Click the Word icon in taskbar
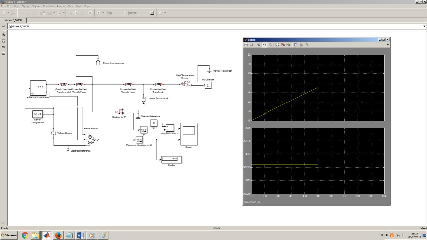The width and height of the screenshot is (427, 240). (x=80, y=235)
